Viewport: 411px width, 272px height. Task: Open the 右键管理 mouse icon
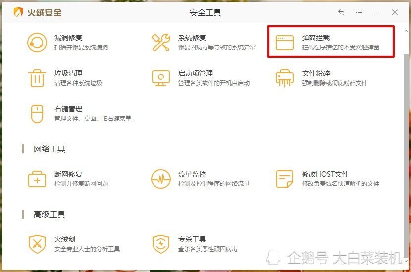pyautogui.click(x=37, y=114)
